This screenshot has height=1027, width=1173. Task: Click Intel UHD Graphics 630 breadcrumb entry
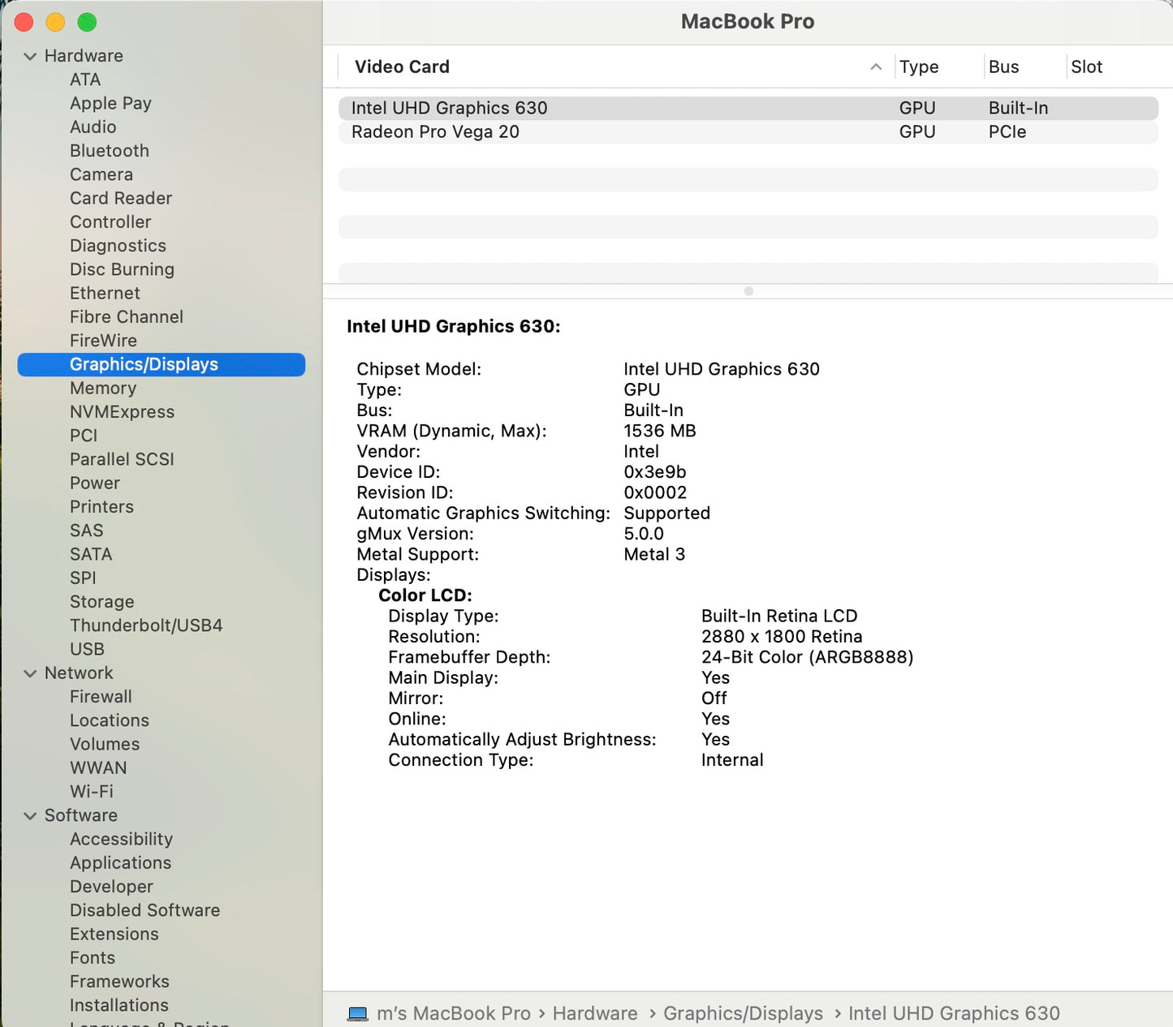[954, 1013]
